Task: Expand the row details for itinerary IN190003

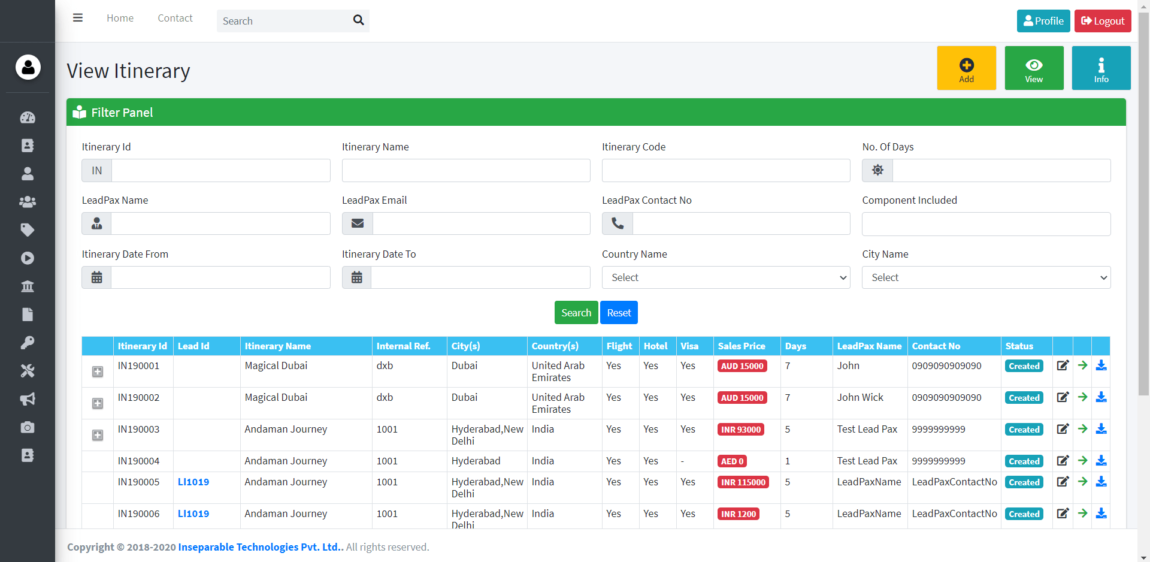Action: click(x=97, y=436)
